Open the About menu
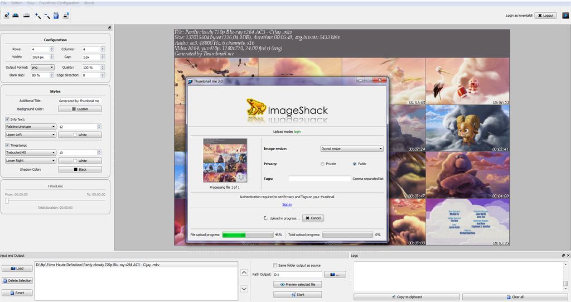The height and width of the screenshot is (302, 571). click(89, 3)
